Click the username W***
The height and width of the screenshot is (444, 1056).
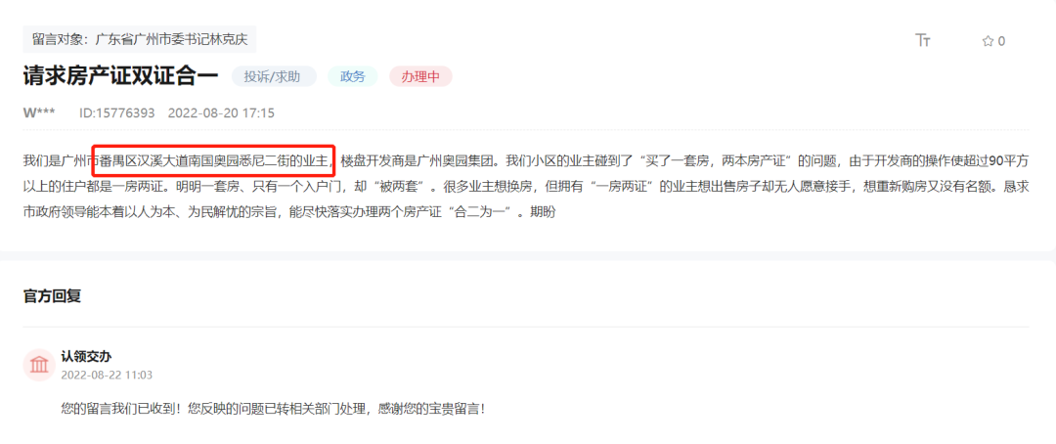click(x=39, y=113)
